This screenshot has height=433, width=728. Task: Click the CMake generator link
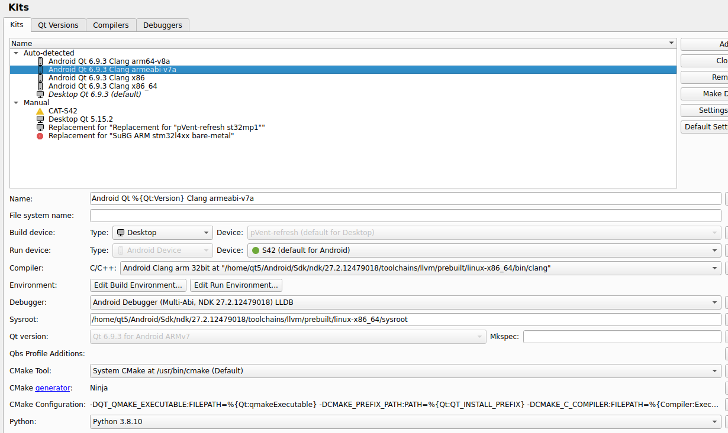click(53, 388)
